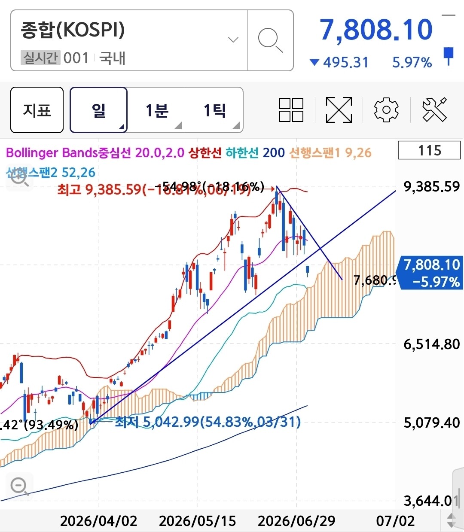Screen dimensions: 464x532
Task: Zoom out with minus magnifier icon
Action: [20, 486]
